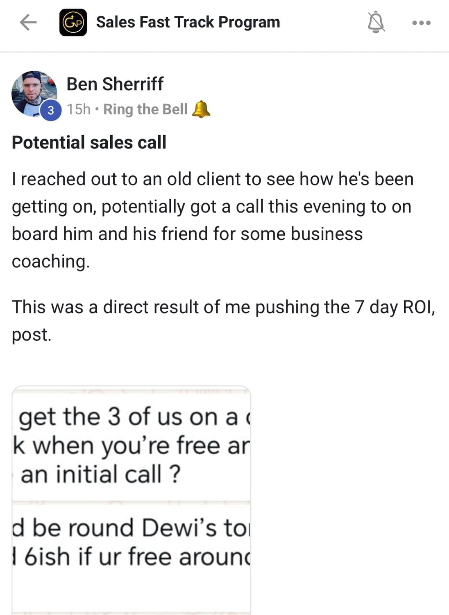This screenshot has width=449, height=615.
Task: Tap the 'be round Dewi's' message line
Action: point(131,528)
